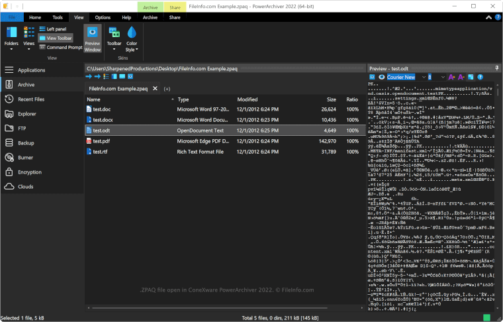Switch to the Options ribbon tab

click(x=103, y=17)
